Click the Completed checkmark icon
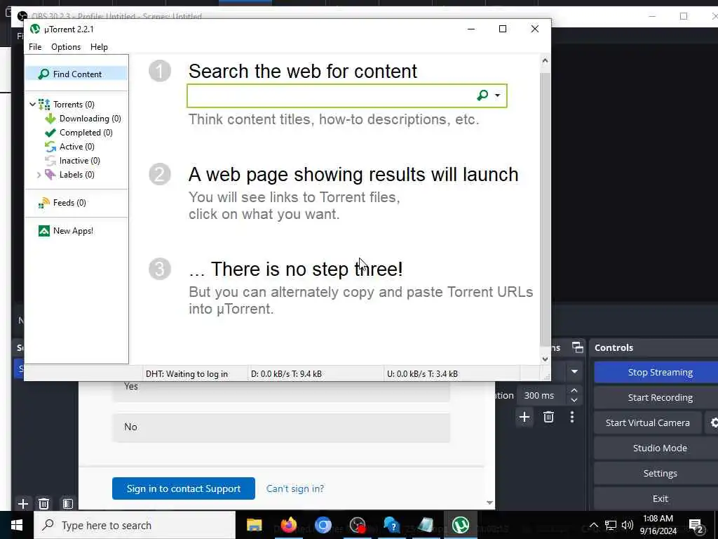This screenshot has width=718, height=539. pos(50,133)
